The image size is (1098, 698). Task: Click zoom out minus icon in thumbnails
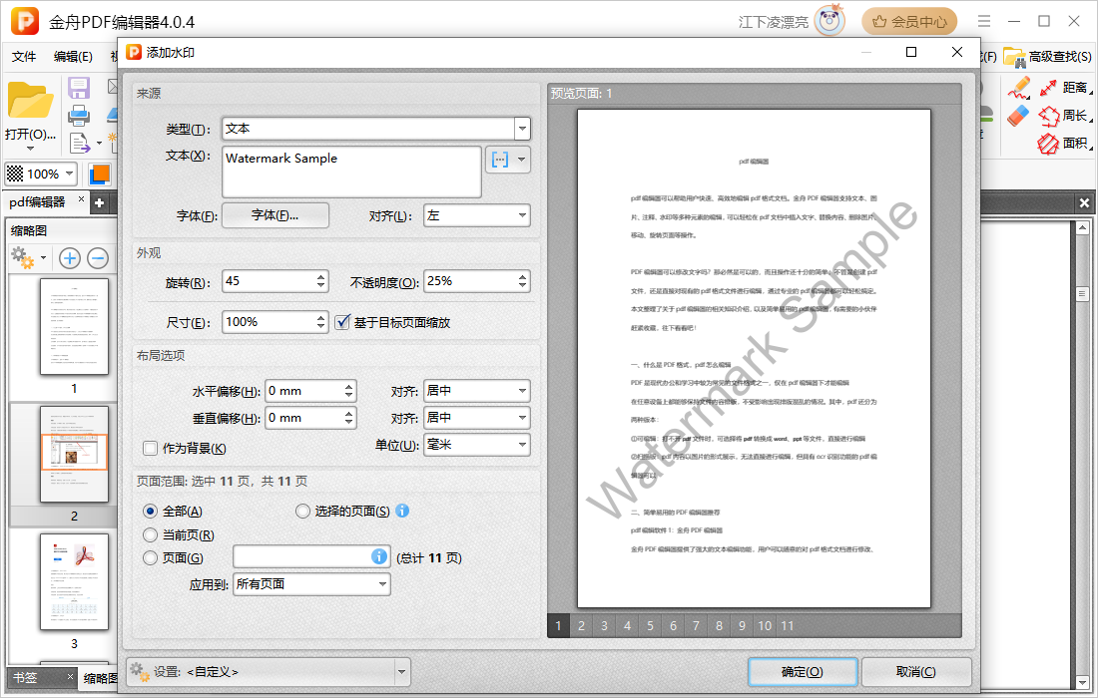click(x=98, y=258)
